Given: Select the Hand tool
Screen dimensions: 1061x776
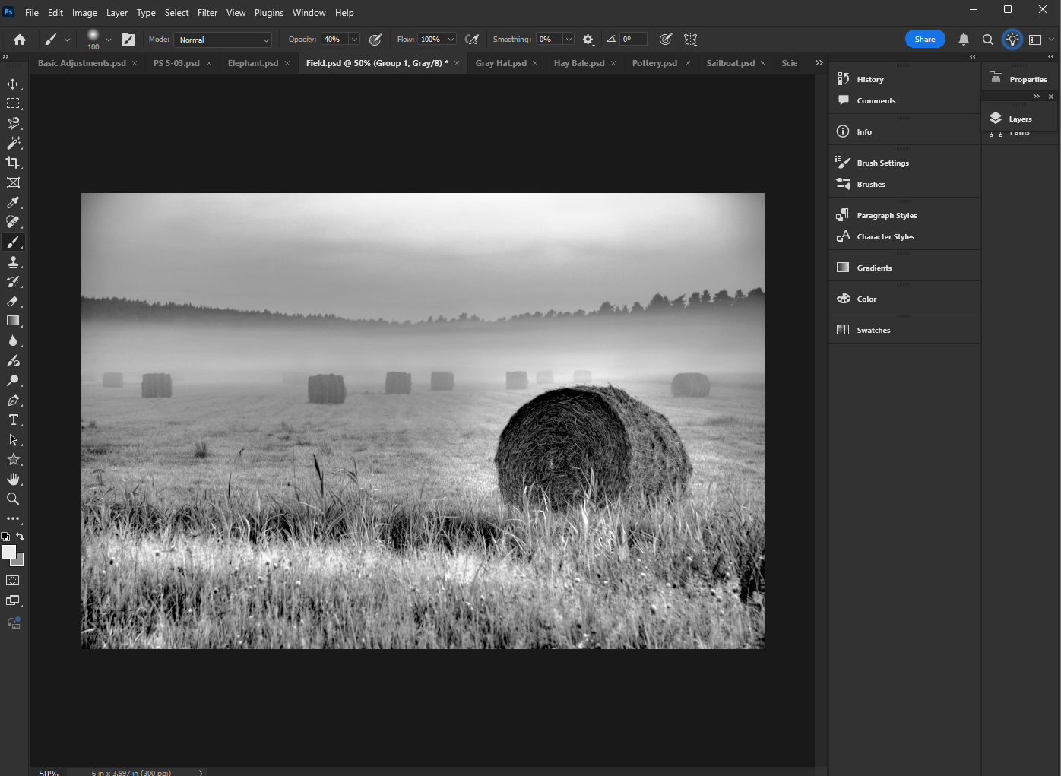Looking at the screenshot, I should coord(13,479).
